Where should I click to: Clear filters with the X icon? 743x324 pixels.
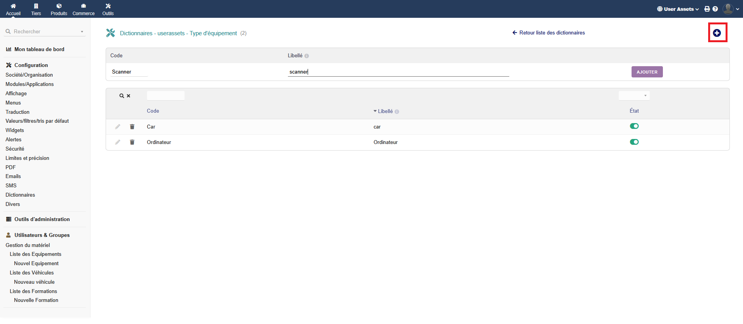(128, 96)
